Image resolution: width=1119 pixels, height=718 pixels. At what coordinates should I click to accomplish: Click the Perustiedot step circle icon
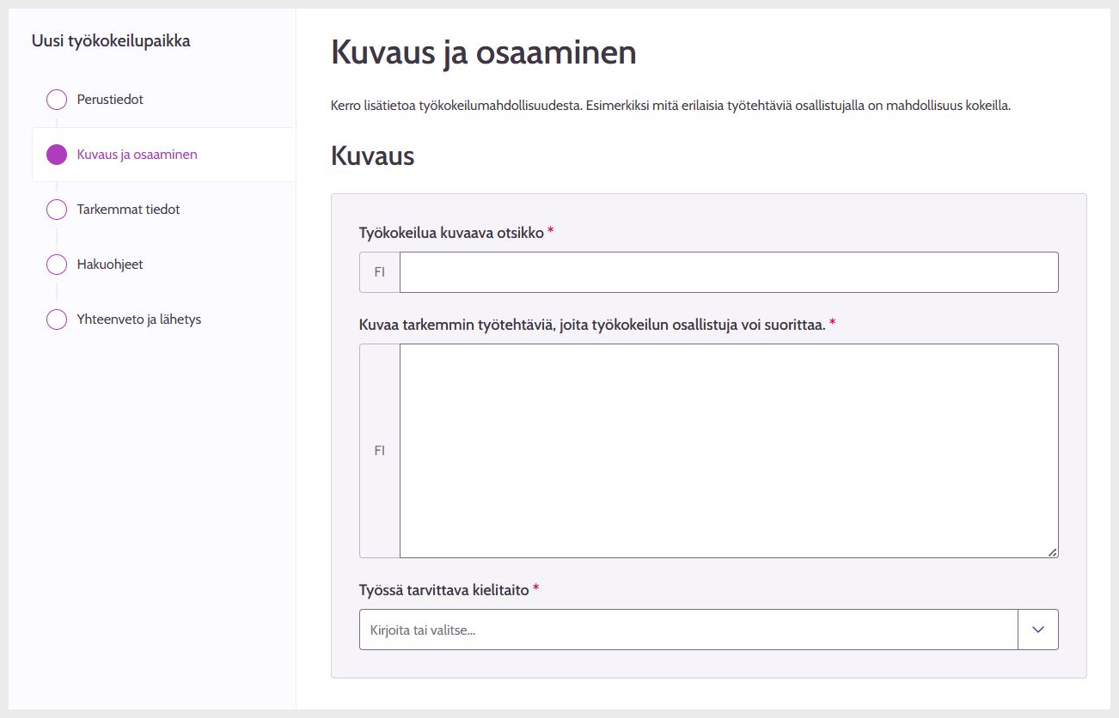(57, 100)
